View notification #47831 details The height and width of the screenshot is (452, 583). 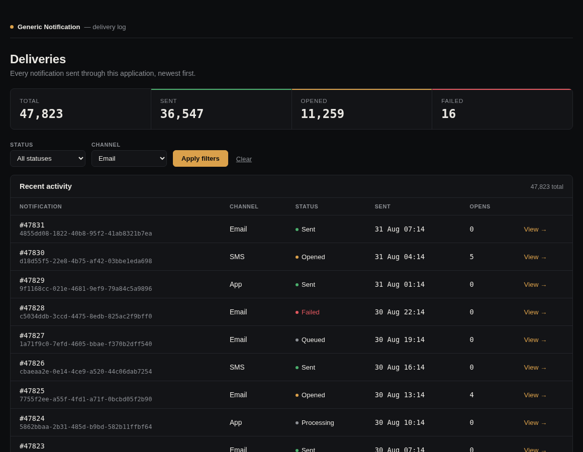[535, 230]
